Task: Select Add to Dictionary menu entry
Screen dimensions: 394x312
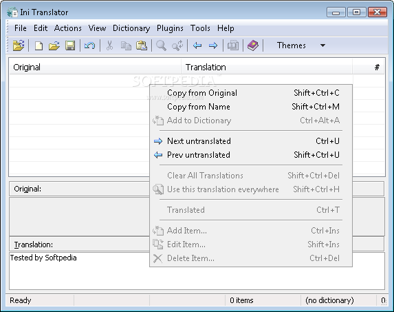Action: click(x=251, y=121)
